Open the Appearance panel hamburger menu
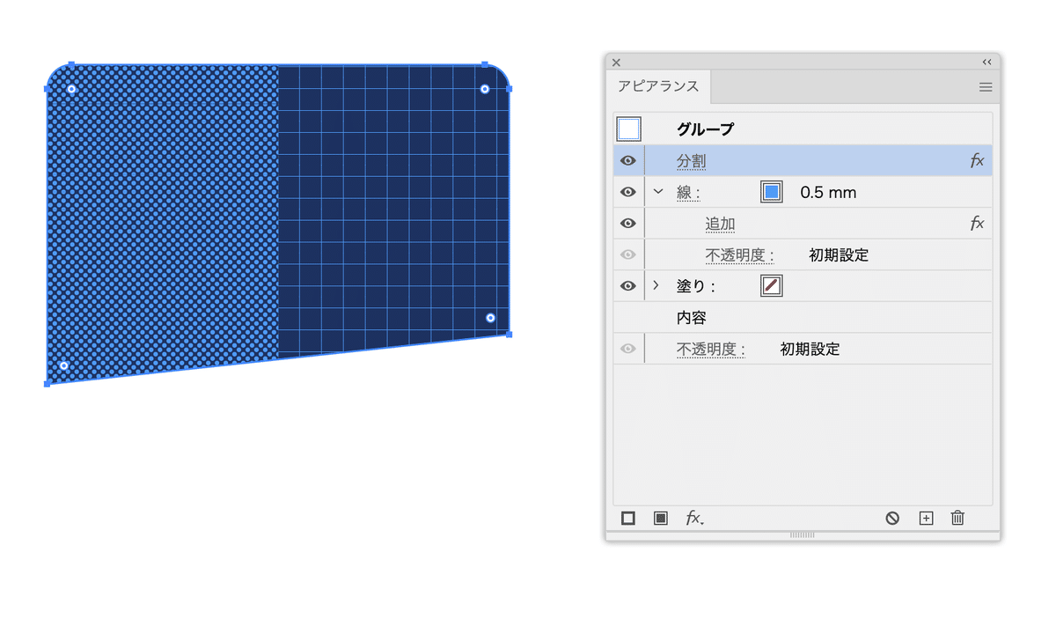The image size is (1056, 619). click(x=986, y=87)
